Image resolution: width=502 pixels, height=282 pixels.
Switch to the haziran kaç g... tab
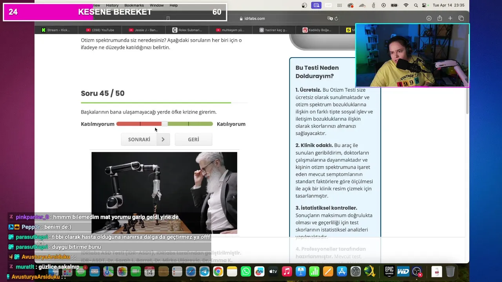click(x=273, y=30)
